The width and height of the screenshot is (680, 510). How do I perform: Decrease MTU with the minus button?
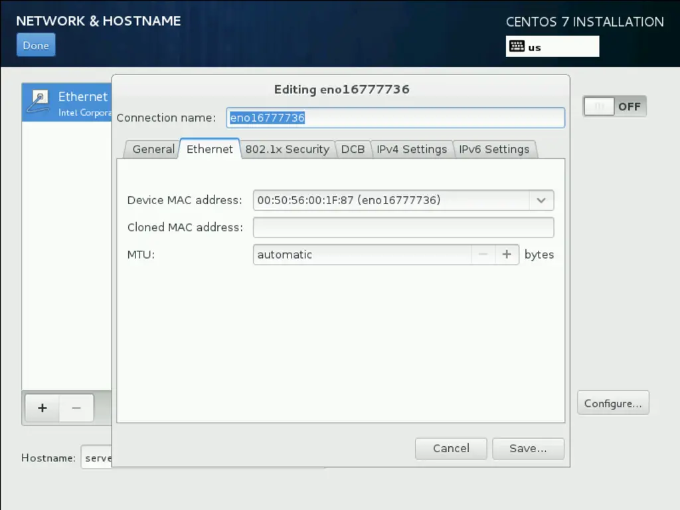[x=483, y=255]
